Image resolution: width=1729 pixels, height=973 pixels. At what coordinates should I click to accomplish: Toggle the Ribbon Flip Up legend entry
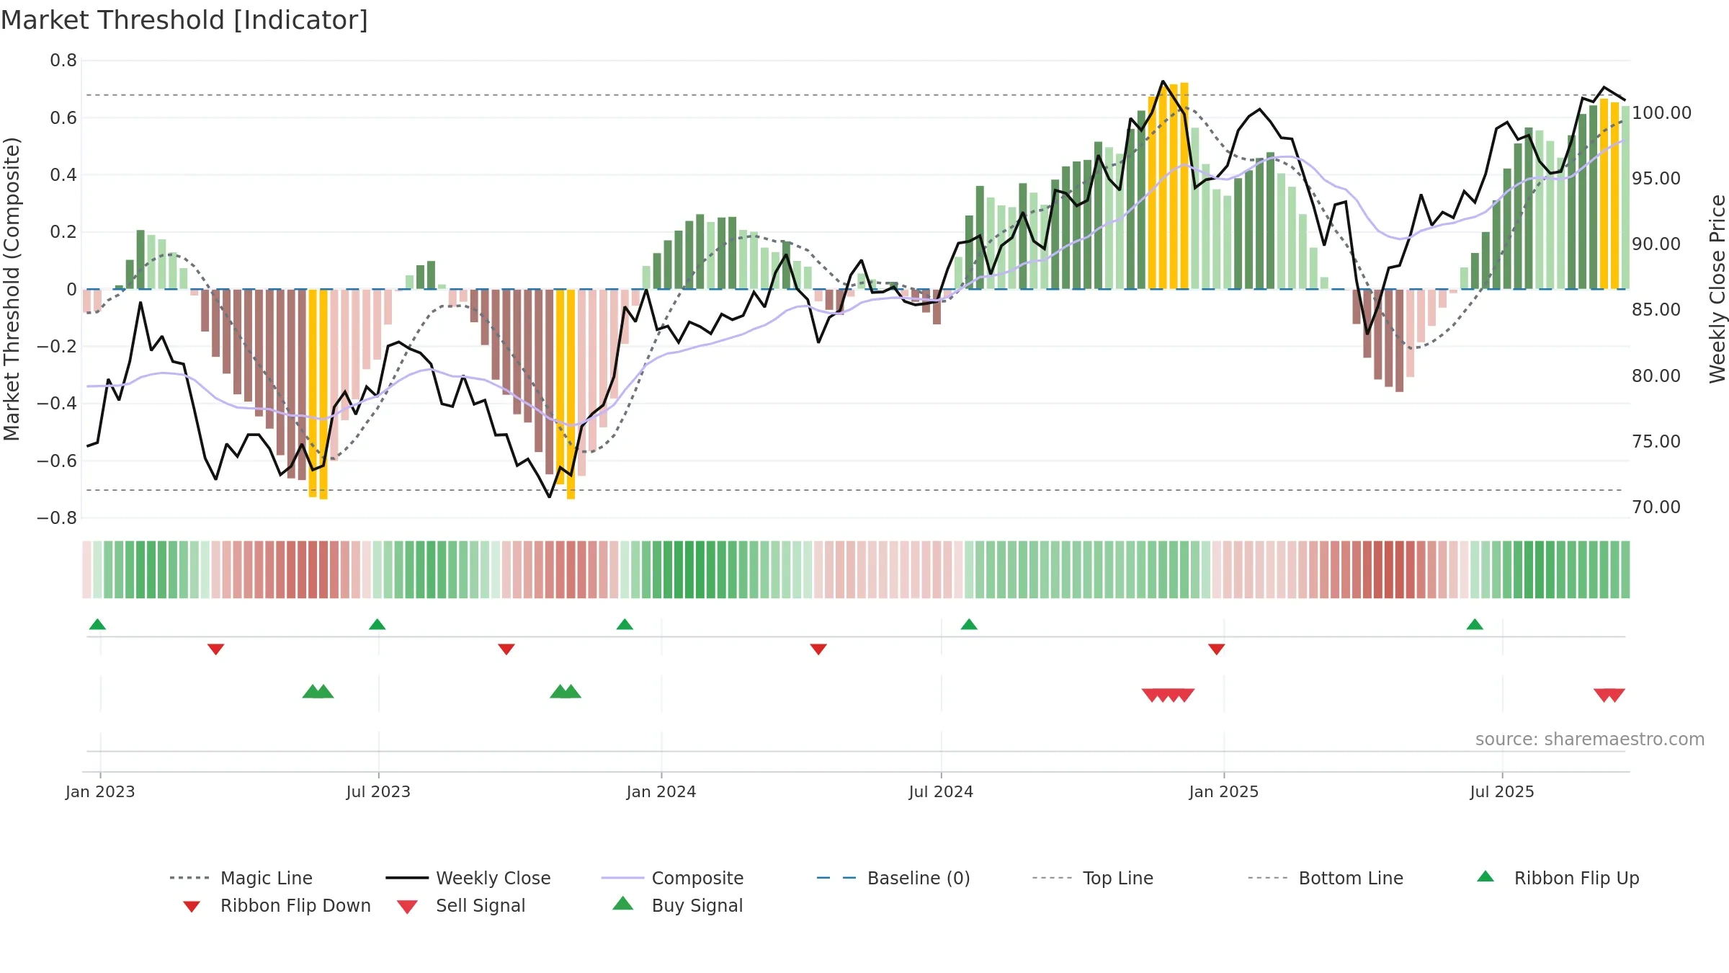pos(1558,878)
